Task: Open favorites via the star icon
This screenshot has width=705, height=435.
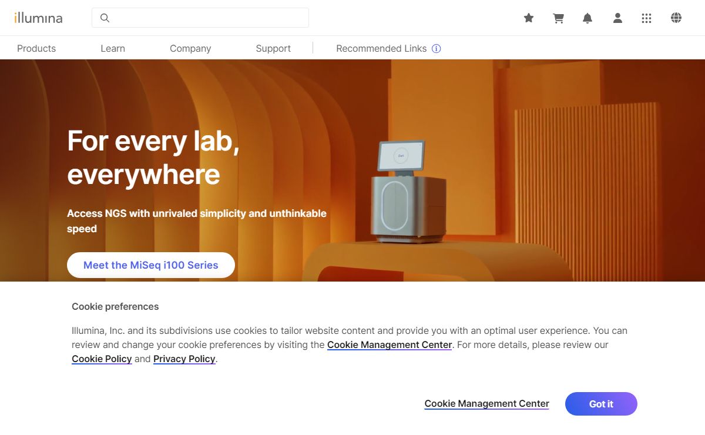Action: 529,18
